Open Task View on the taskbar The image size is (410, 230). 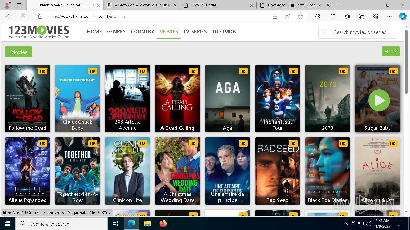pos(115,224)
